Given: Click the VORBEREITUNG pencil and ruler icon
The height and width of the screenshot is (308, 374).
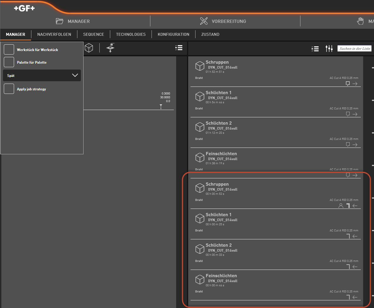Looking at the screenshot, I should [204, 21].
